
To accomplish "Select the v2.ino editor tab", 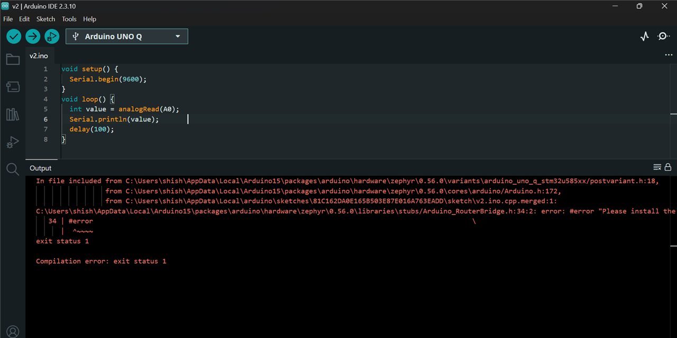I will click(39, 55).
